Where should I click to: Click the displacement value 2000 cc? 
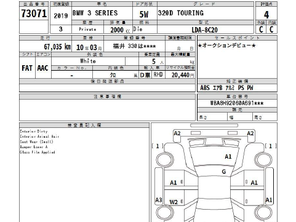click(x=120, y=30)
